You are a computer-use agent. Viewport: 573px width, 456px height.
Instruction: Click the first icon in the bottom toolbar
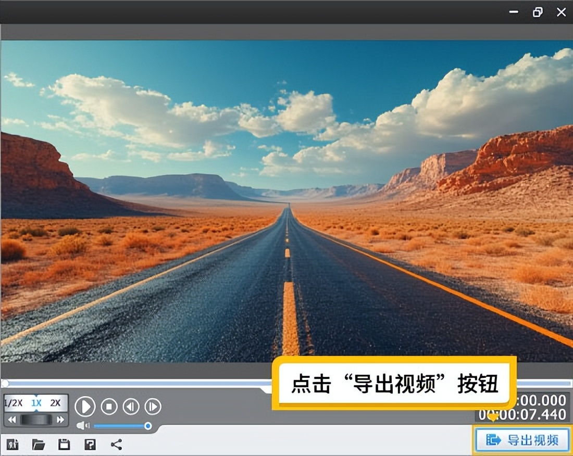pos(13,444)
